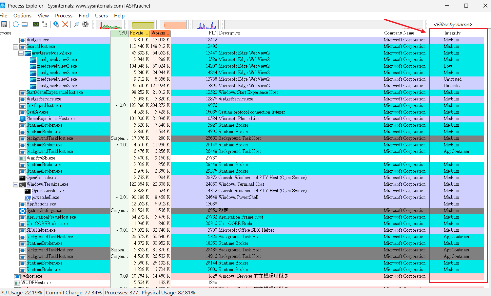The image size is (491, 296).
Task: Sort by the Integrity column header
Action: (463, 33)
